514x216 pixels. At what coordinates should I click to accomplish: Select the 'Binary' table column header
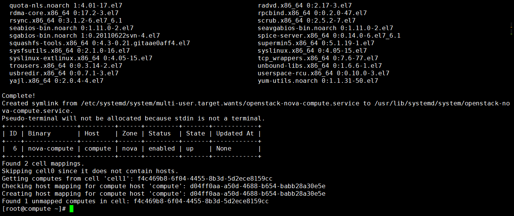click(x=40, y=134)
